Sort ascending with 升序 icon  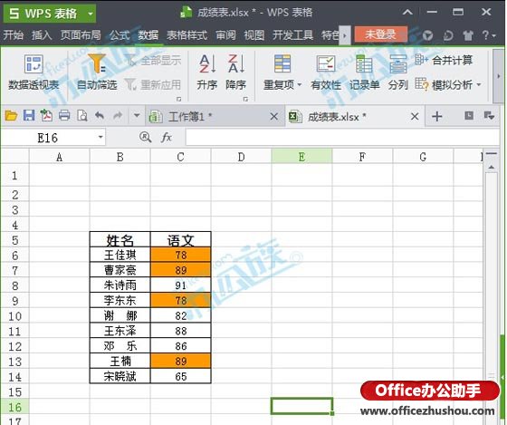point(207,72)
